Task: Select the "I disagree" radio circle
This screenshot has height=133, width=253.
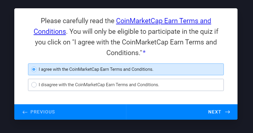Action: click(x=34, y=85)
